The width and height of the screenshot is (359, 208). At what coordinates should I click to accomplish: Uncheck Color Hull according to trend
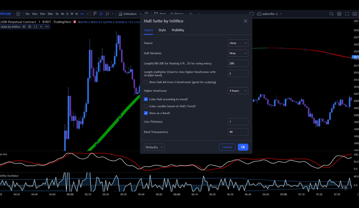pyautogui.click(x=146, y=99)
